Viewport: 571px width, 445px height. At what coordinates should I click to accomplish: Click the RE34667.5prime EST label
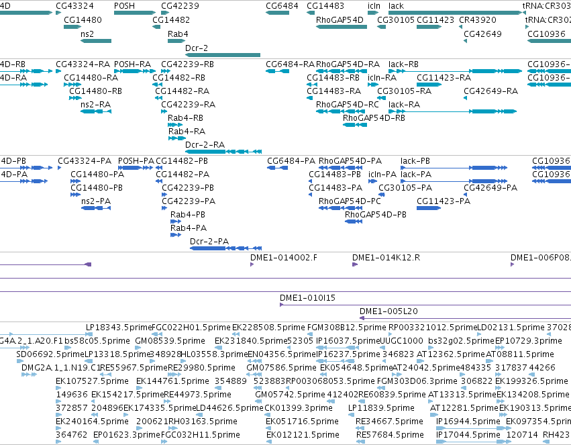(x=390, y=422)
